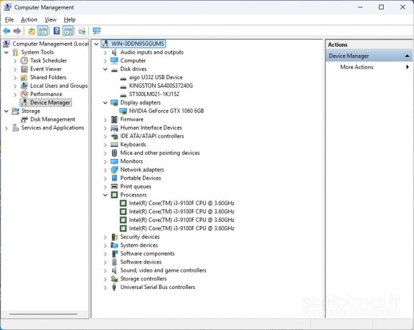This screenshot has height=330, width=414.
Task: Click the Portable Devices icon
Action: (114, 178)
